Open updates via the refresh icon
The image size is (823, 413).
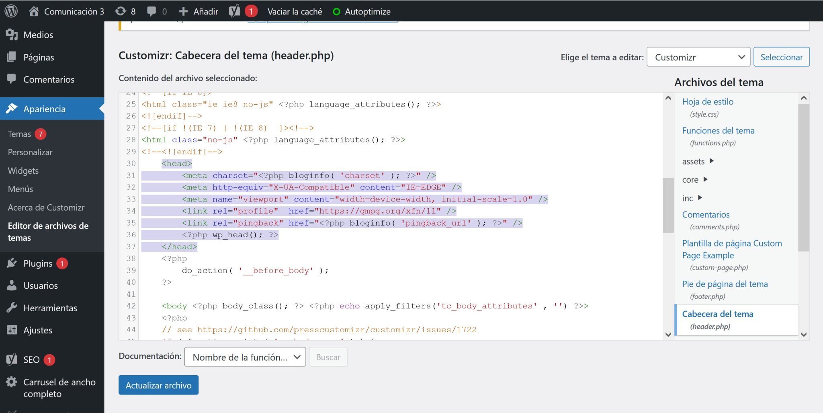(121, 11)
